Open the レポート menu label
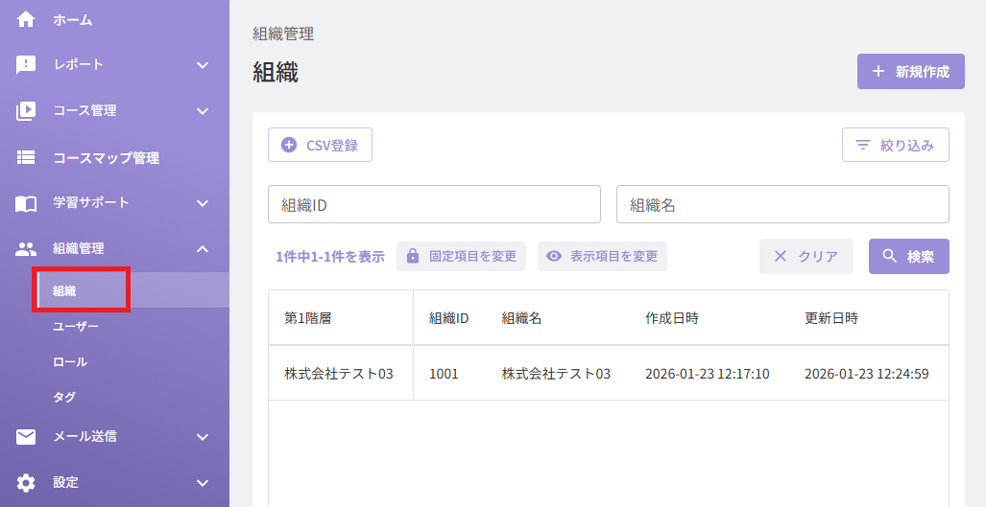Viewport: 986px width, 507px height. [78, 64]
